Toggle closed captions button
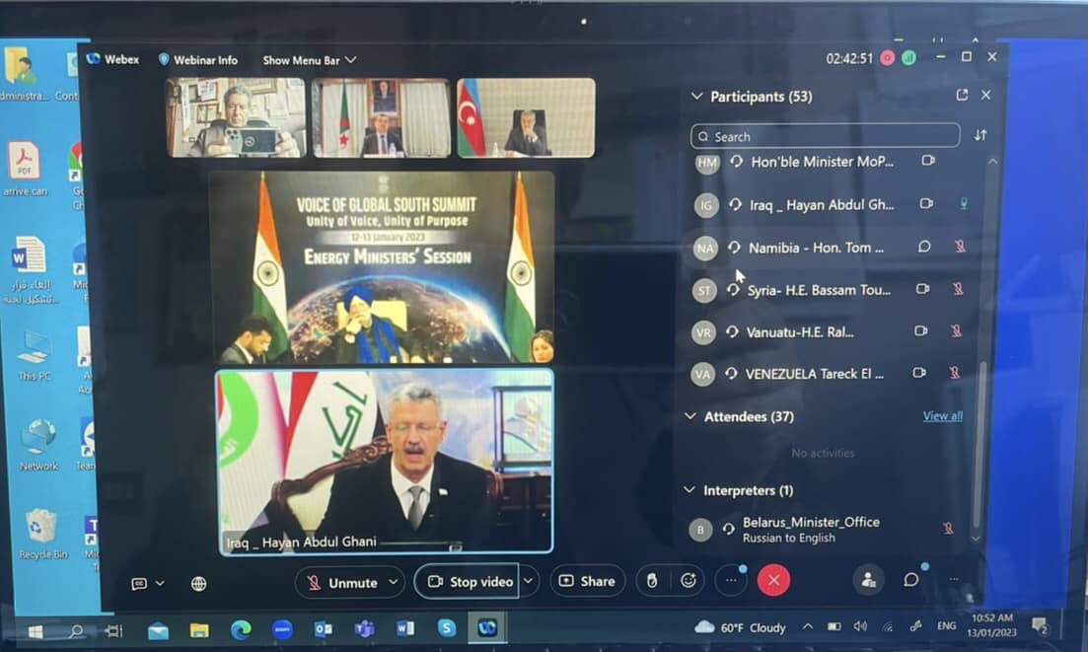Screen dimensions: 1088x652 tap(139, 583)
